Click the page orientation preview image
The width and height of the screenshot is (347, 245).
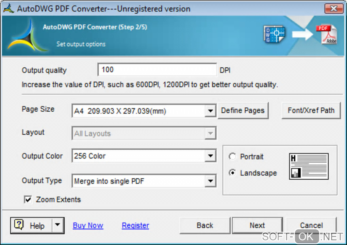[x=309, y=166]
